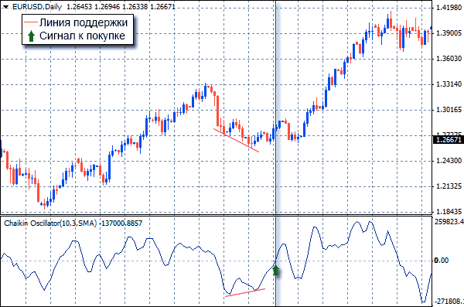Click the red line sample in the legend

click(x=30, y=22)
